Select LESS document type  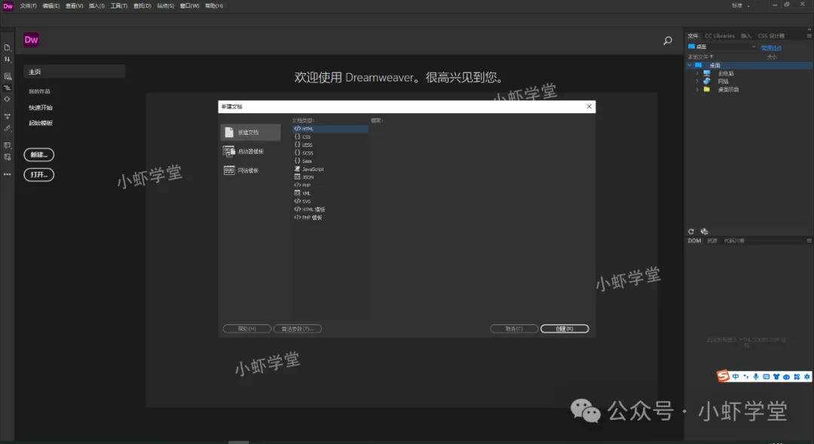point(330,145)
